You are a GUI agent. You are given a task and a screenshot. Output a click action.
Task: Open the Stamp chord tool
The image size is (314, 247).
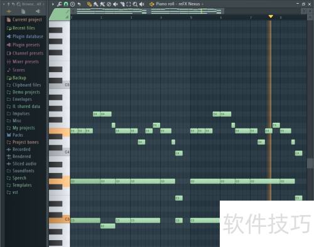(x=72, y=4)
